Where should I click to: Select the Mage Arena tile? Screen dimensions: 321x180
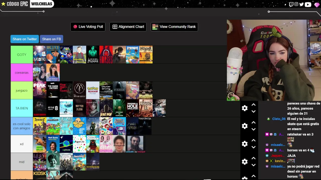tap(132, 126)
